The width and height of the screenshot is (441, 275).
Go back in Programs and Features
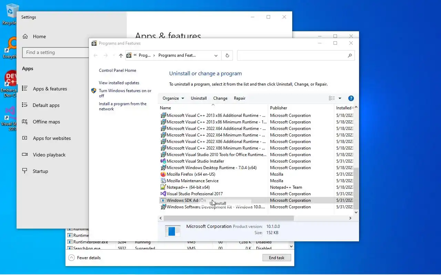(x=96, y=55)
